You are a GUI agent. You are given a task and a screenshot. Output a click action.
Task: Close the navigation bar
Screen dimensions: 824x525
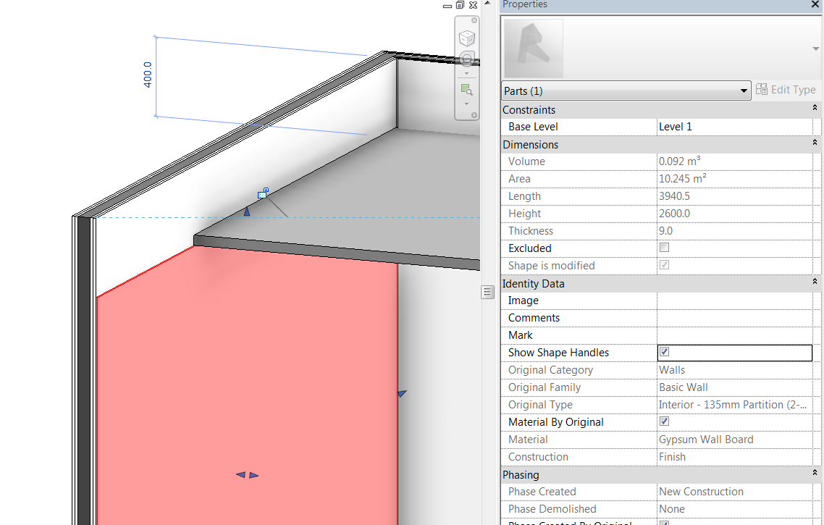tap(474, 20)
